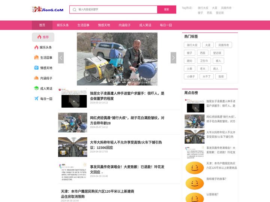
Task: Click the main-list high-speed train seats thumbnail
Action: (x=73, y=147)
